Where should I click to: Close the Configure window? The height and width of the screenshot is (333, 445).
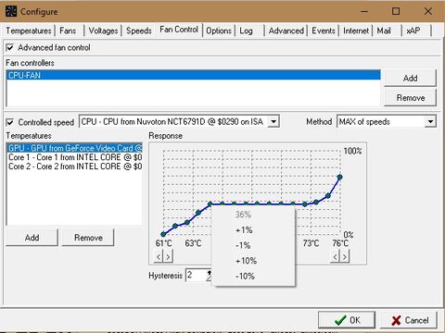428,12
